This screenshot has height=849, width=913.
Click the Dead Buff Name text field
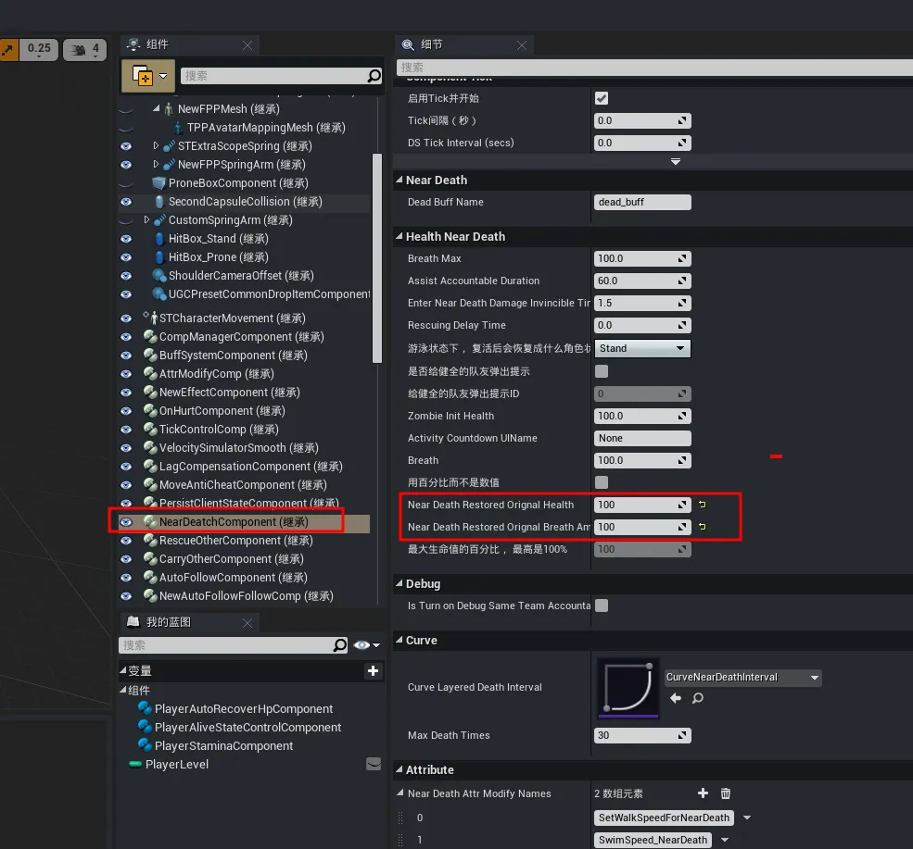[x=642, y=202]
